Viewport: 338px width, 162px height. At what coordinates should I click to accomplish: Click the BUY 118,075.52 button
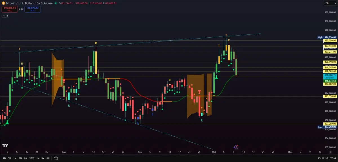click(x=33, y=9)
